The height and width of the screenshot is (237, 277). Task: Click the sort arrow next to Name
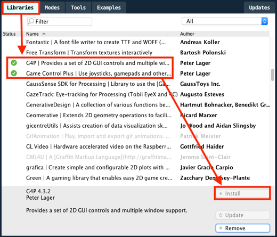(44, 34)
